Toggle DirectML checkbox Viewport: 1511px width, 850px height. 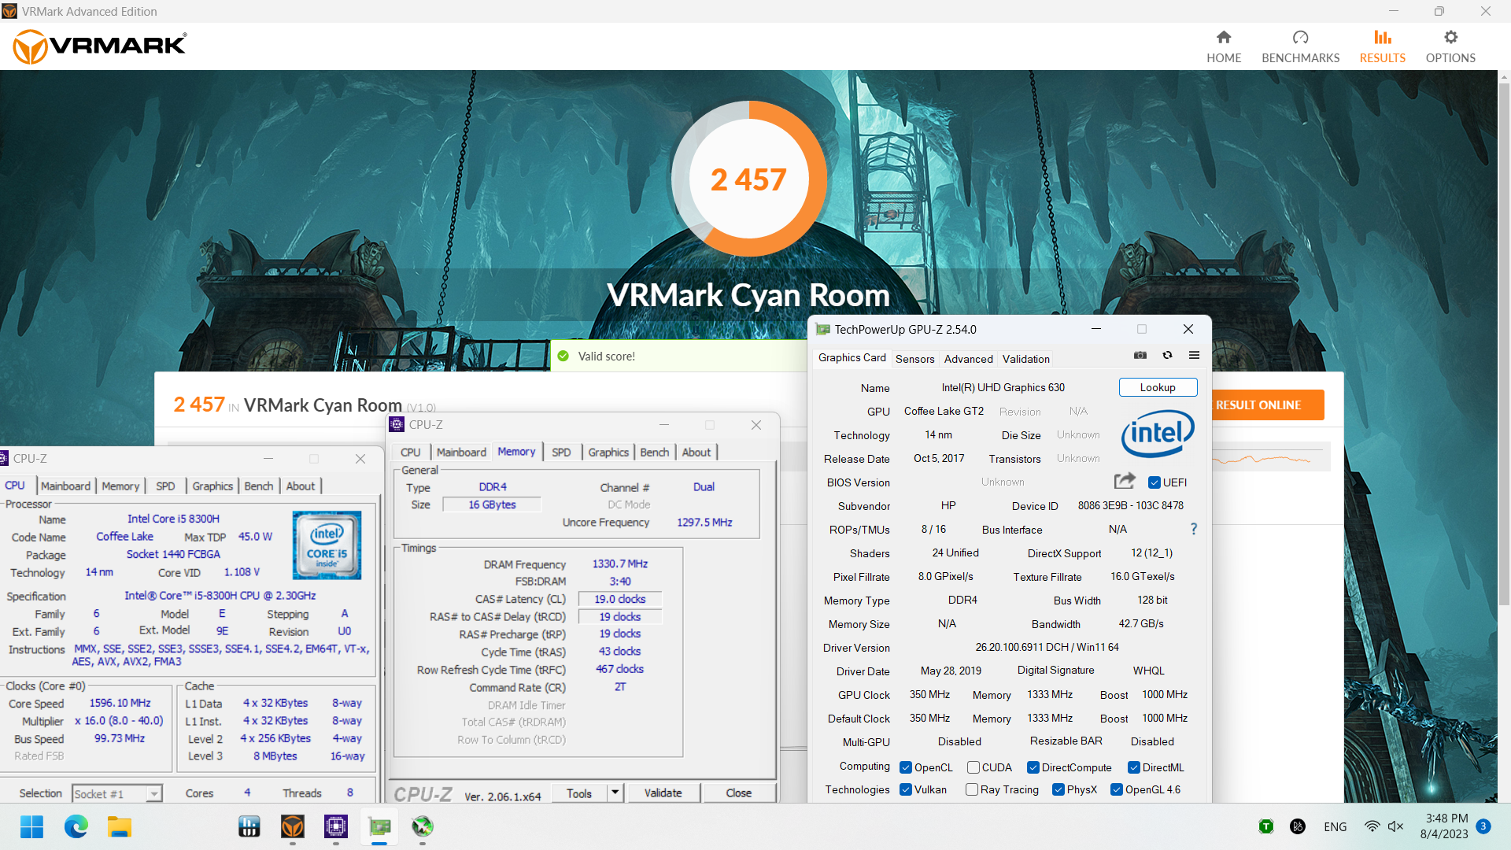(x=1134, y=767)
